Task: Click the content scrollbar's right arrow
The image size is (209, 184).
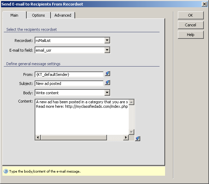Action: [126, 138]
